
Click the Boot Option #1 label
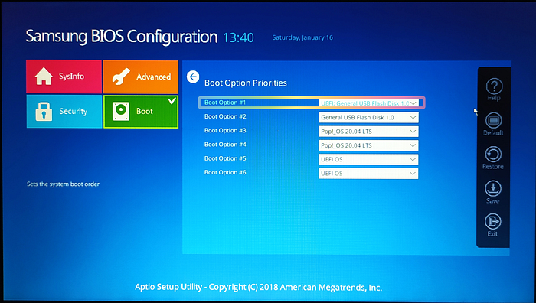[x=225, y=103]
